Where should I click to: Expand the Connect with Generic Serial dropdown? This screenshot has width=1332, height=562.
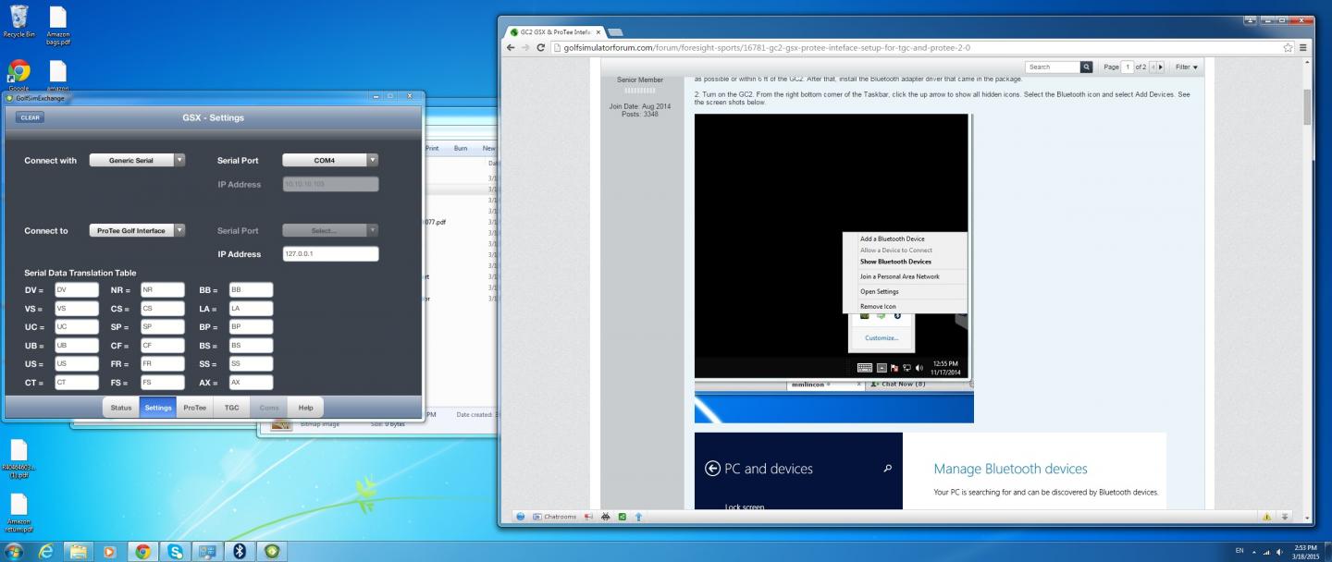[x=138, y=160]
